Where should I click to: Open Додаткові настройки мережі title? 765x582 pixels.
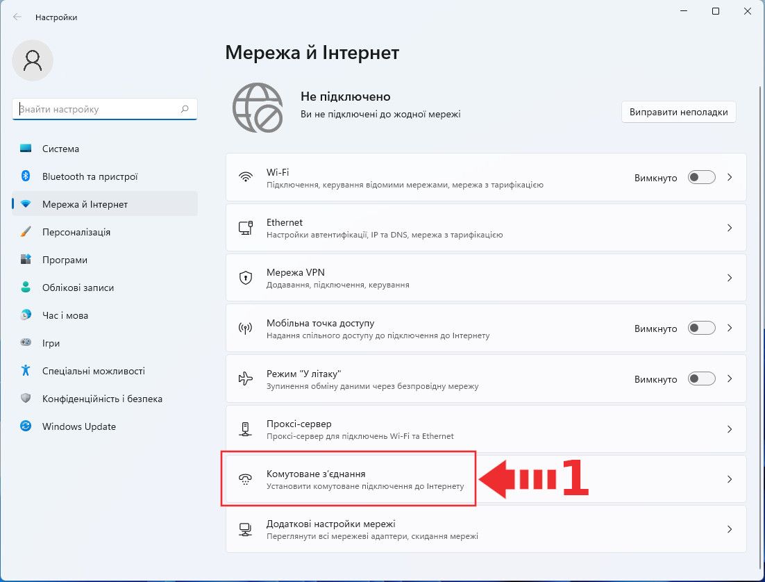click(x=331, y=524)
